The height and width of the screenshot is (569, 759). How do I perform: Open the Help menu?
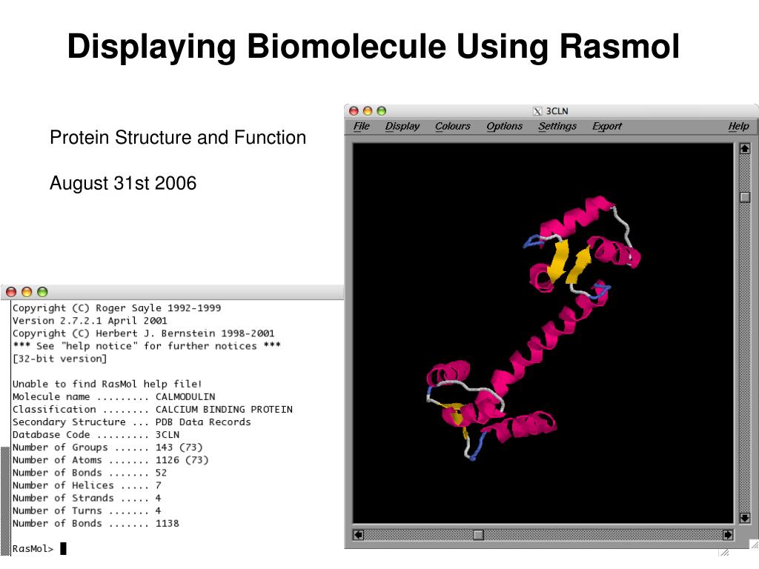tap(739, 126)
